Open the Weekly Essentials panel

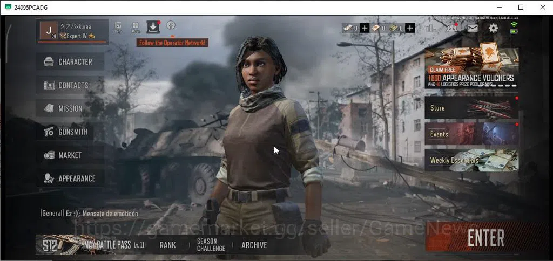471,160
